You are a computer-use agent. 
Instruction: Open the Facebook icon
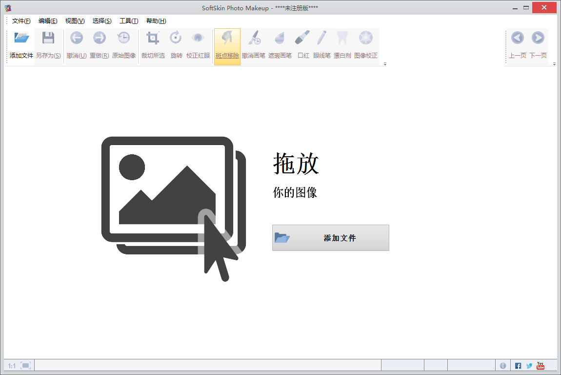point(518,366)
